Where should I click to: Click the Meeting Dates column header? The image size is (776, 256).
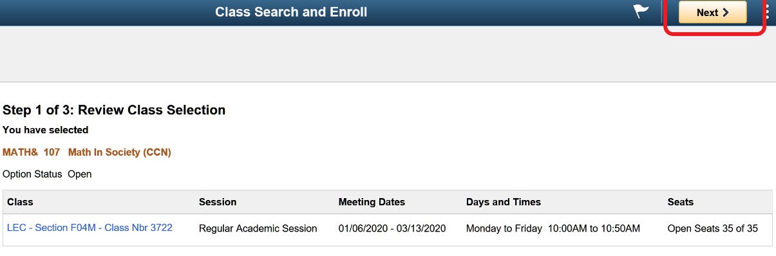coord(372,202)
